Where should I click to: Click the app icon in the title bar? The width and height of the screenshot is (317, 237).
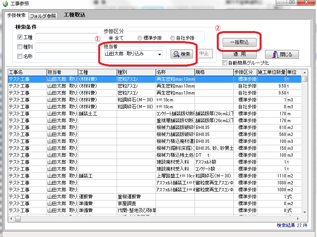(5, 3)
